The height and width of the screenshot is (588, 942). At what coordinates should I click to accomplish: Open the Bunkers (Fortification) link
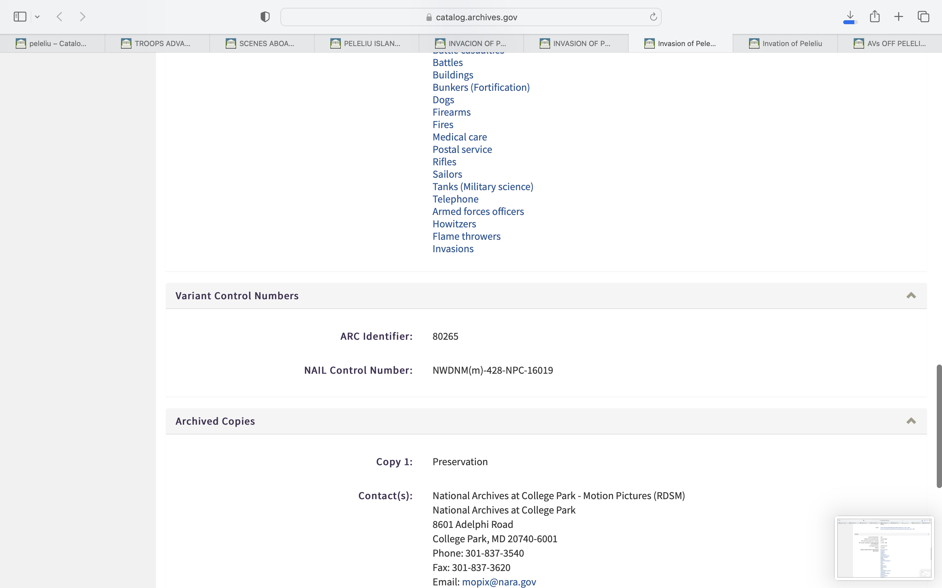pyautogui.click(x=481, y=88)
